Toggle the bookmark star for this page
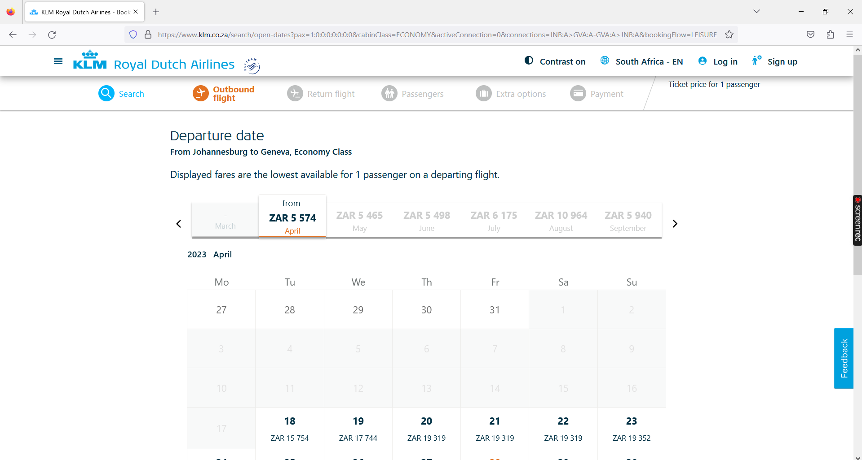This screenshot has height=460, width=862. click(729, 35)
